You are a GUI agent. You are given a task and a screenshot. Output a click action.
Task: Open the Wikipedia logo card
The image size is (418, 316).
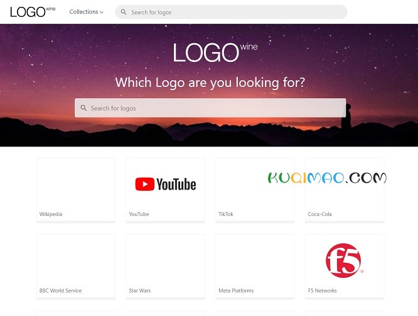click(76, 190)
